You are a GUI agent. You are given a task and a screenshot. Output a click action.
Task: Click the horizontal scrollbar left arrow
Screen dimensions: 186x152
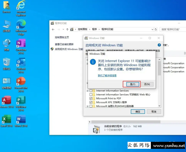(90, 122)
